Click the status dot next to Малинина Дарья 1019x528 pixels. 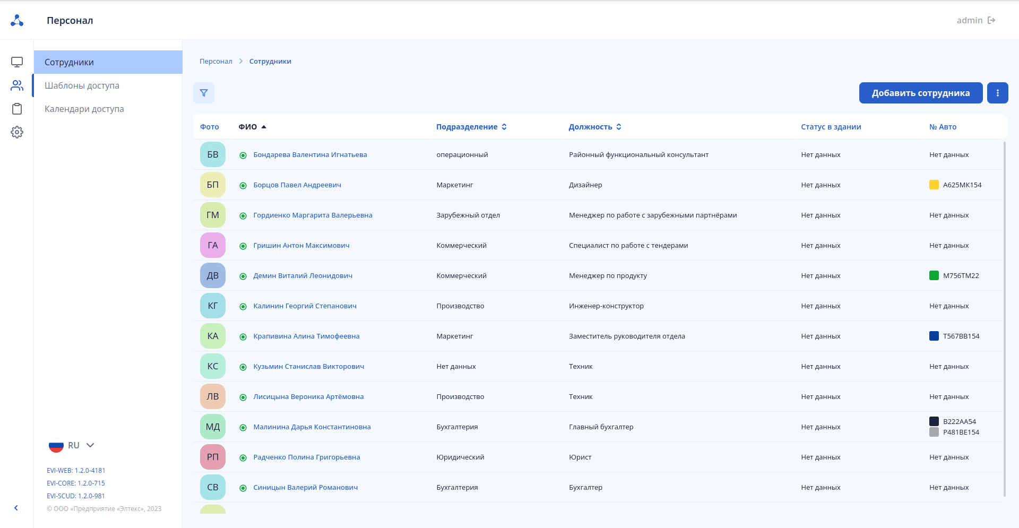tap(243, 427)
